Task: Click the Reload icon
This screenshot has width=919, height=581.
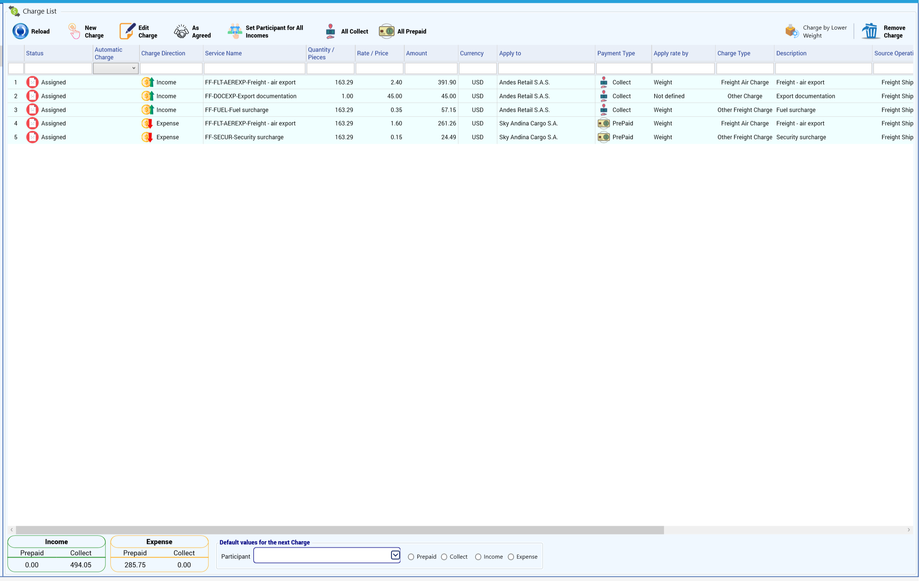Action: (20, 31)
